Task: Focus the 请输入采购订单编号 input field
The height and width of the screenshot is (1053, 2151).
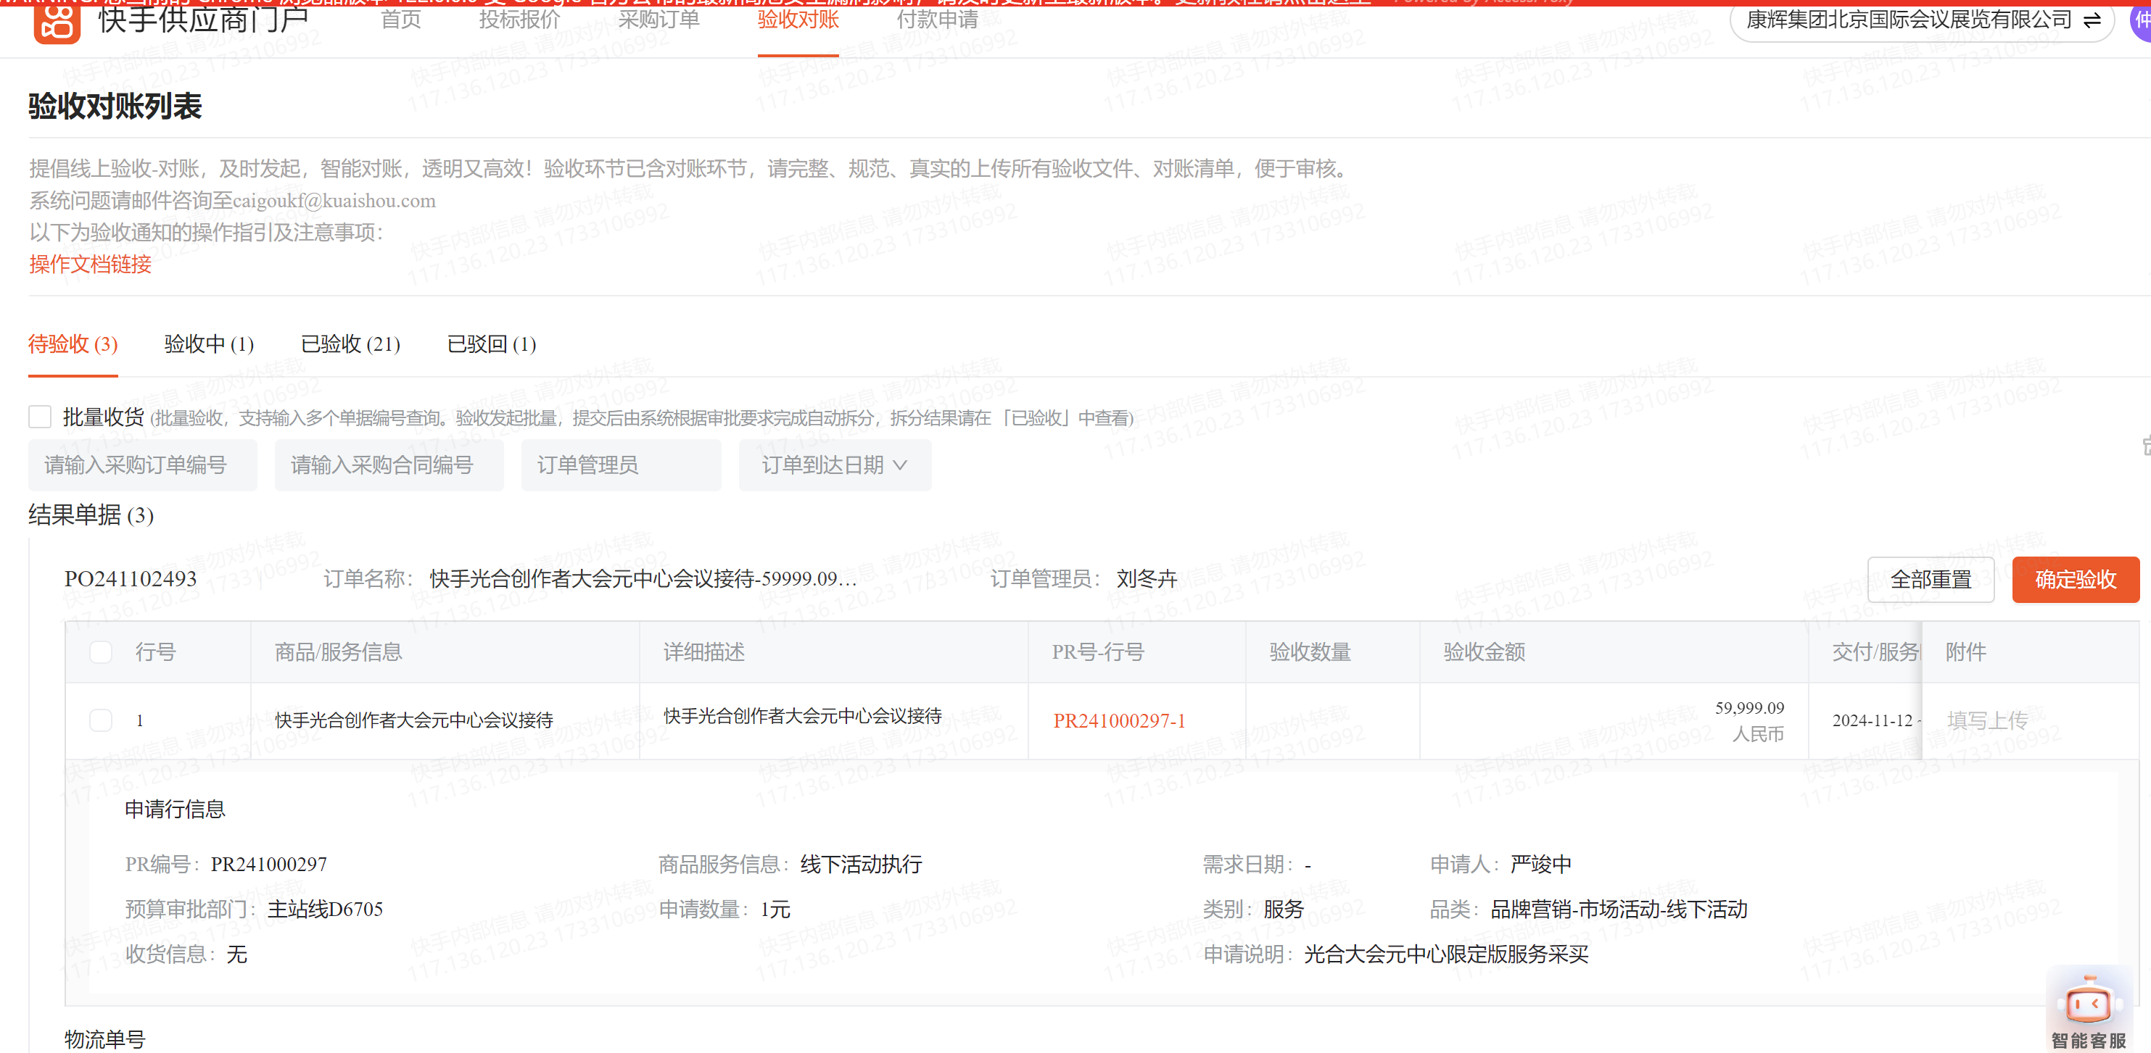Action: pyautogui.click(x=142, y=465)
